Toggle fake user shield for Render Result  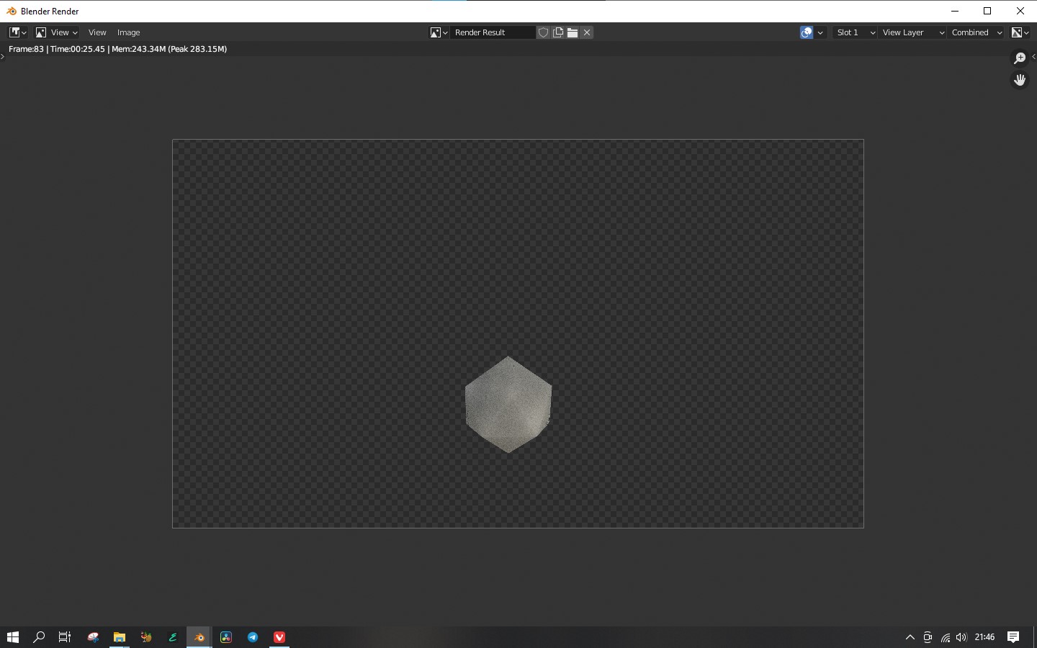(543, 32)
